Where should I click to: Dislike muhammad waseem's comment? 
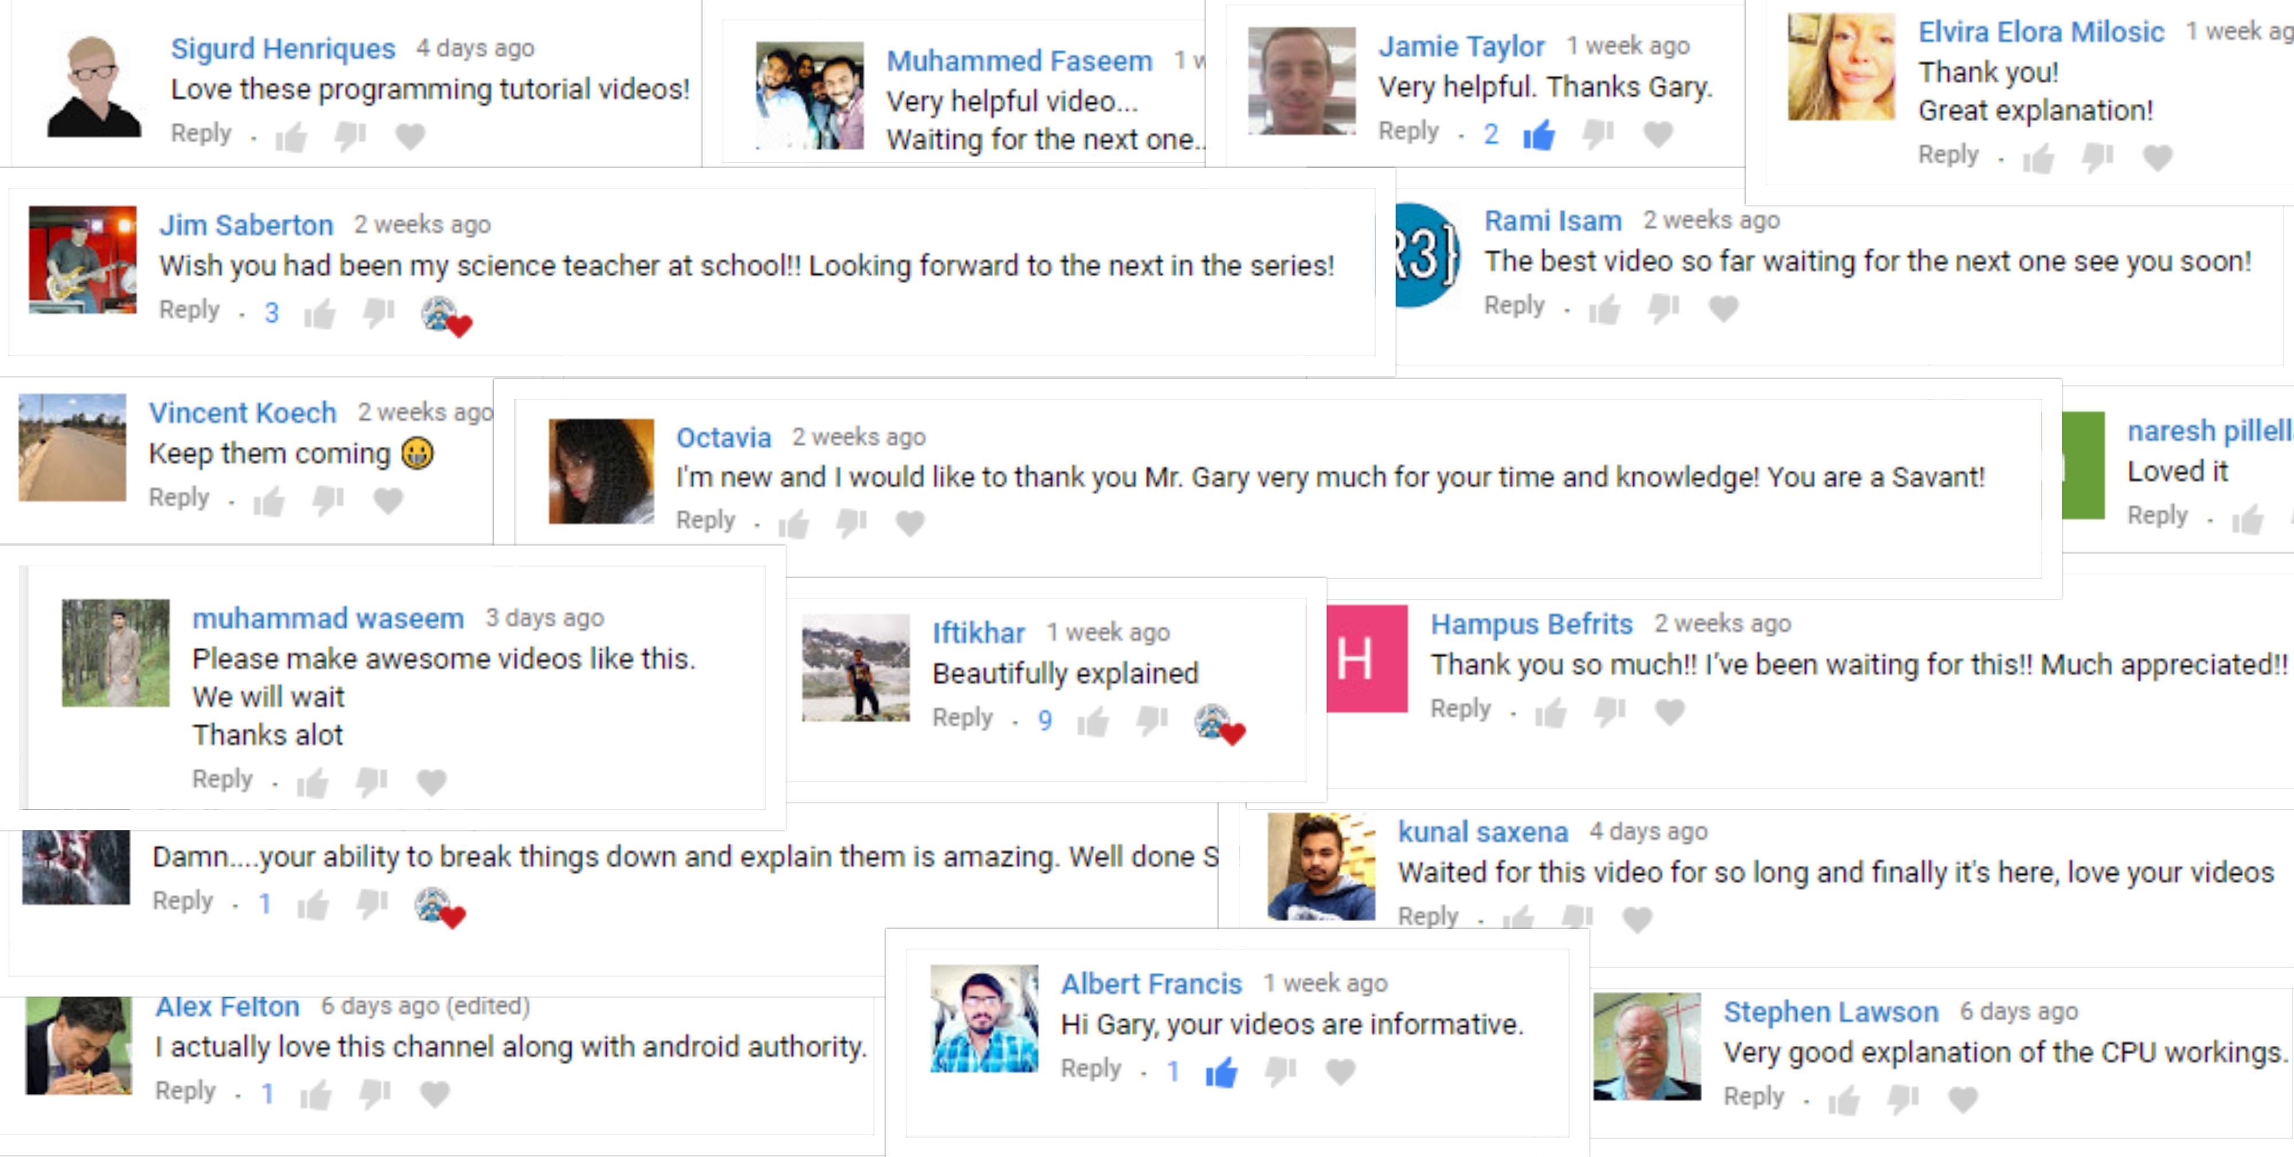pos(372,782)
